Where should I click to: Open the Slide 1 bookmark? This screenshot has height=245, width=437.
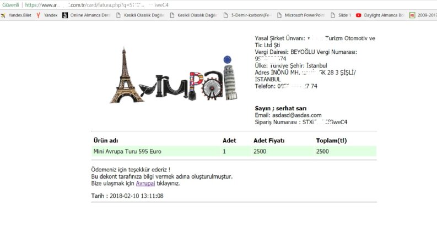(341, 15)
